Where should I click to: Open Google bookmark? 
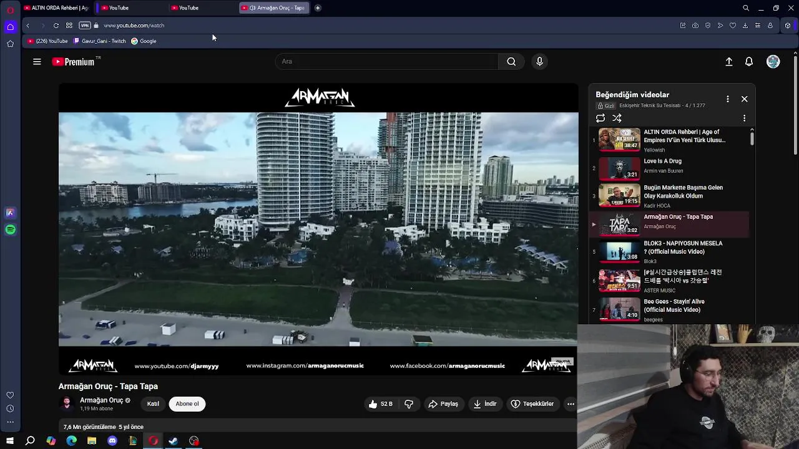144,41
